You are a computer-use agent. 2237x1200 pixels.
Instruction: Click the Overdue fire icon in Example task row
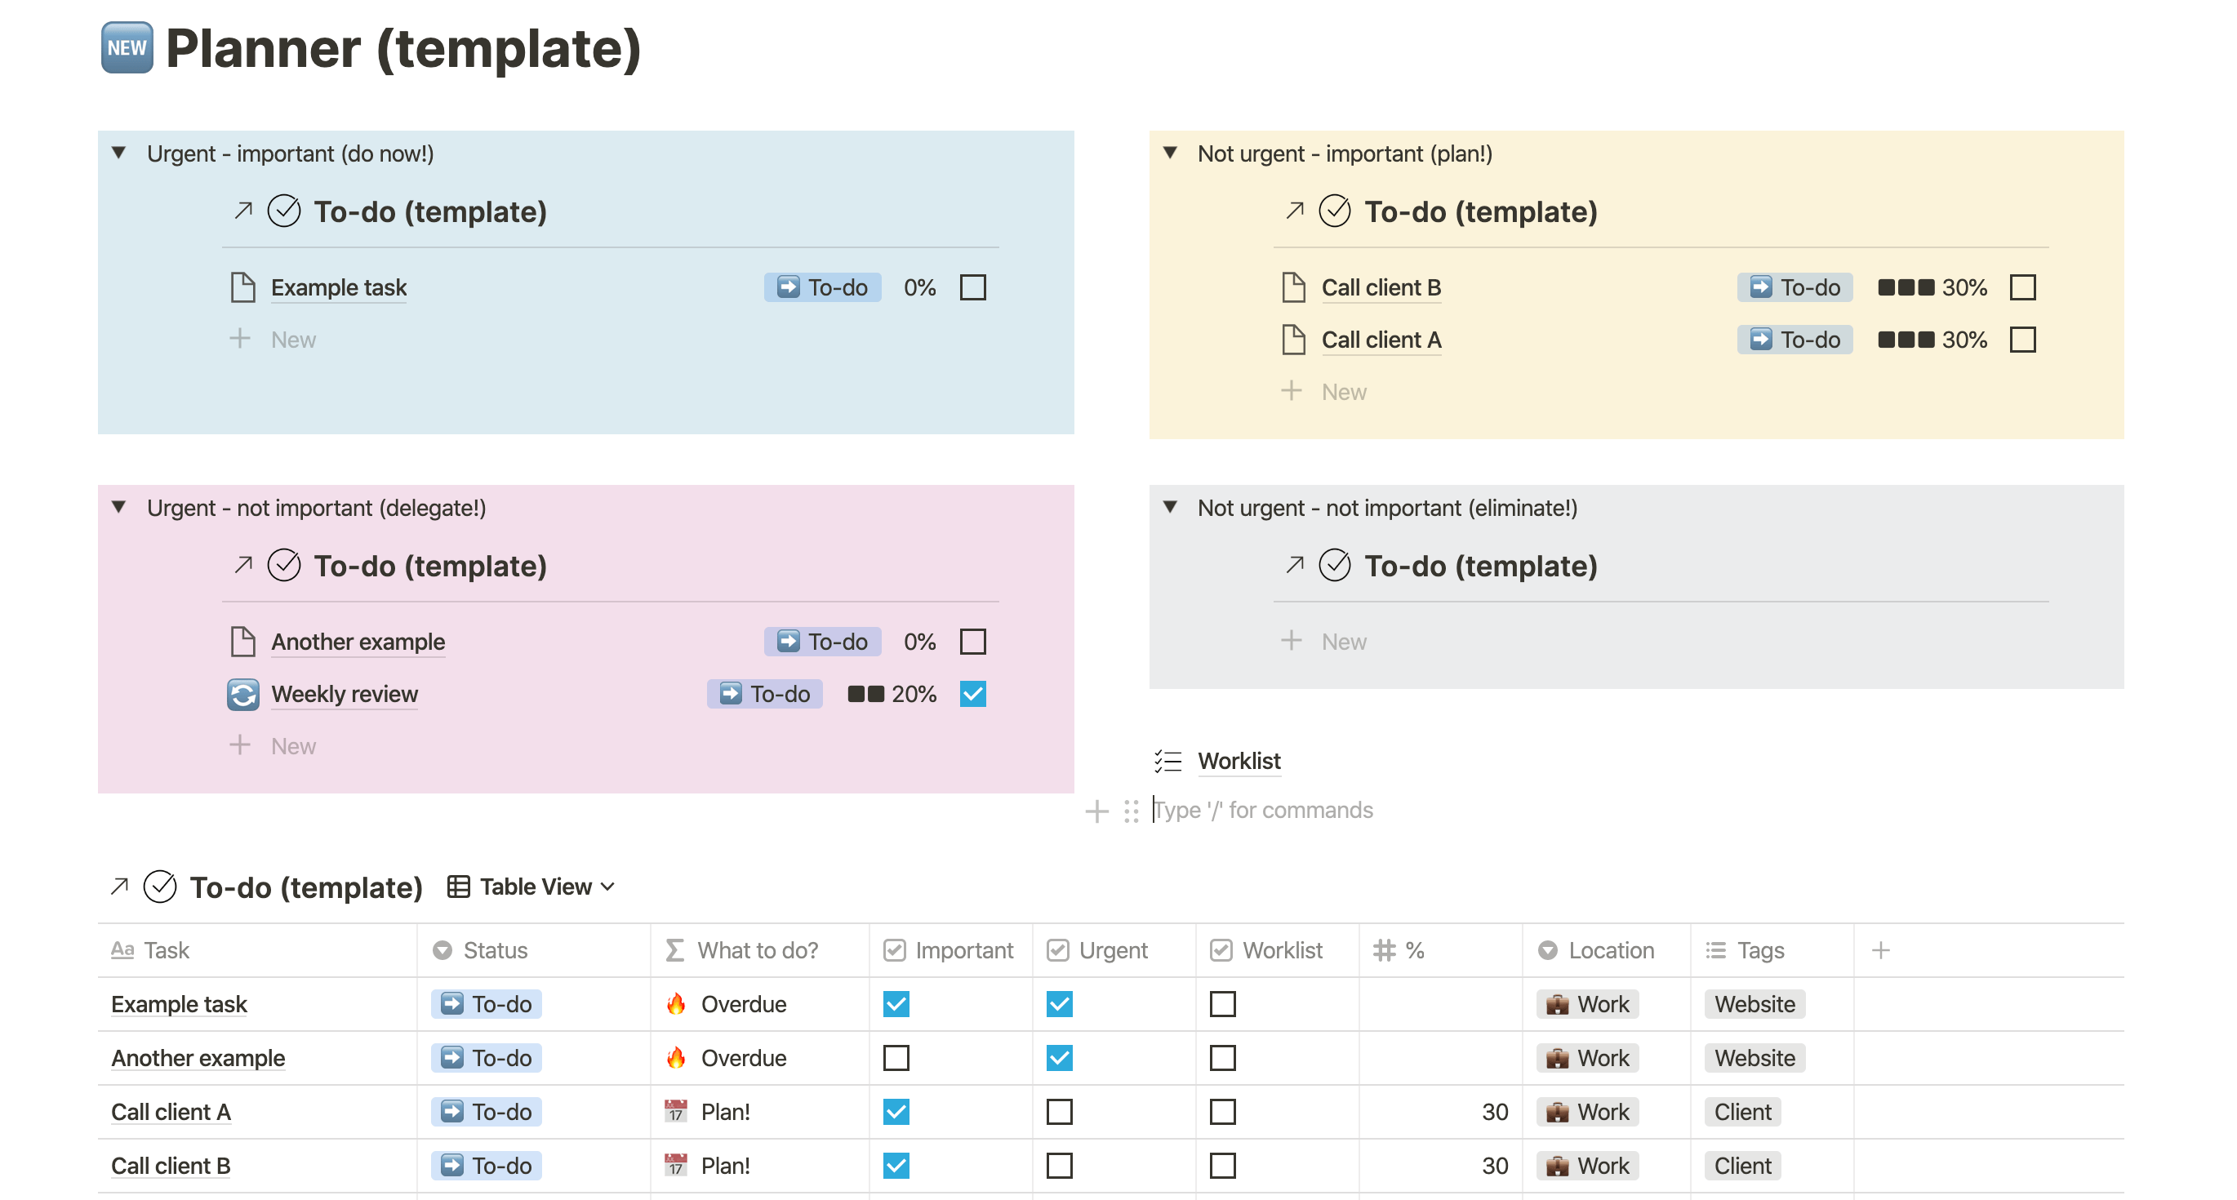click(676, 1005)
